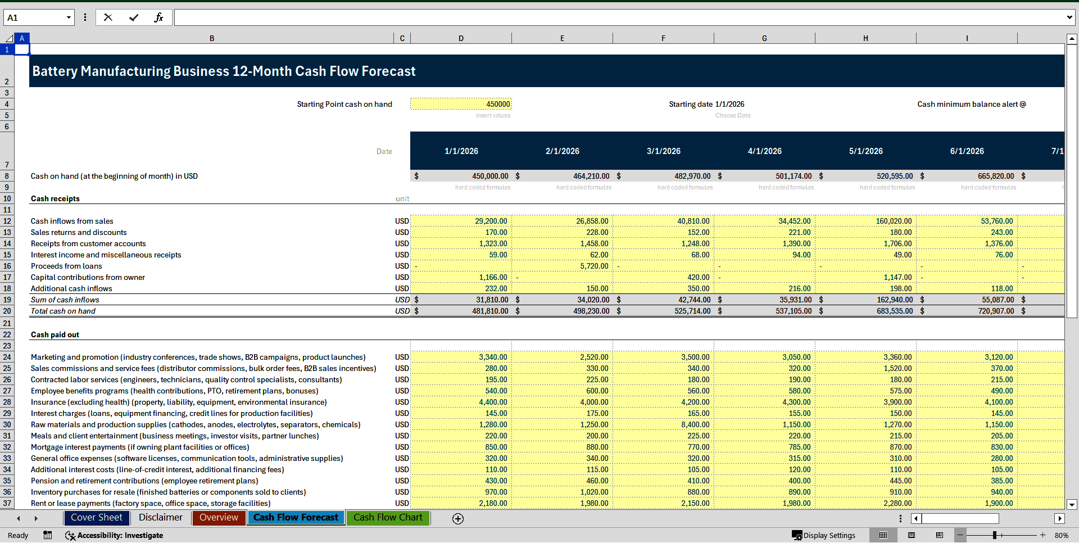
Task: Click the Insert Function (fx) icon
Action: (x=159, y=17)
